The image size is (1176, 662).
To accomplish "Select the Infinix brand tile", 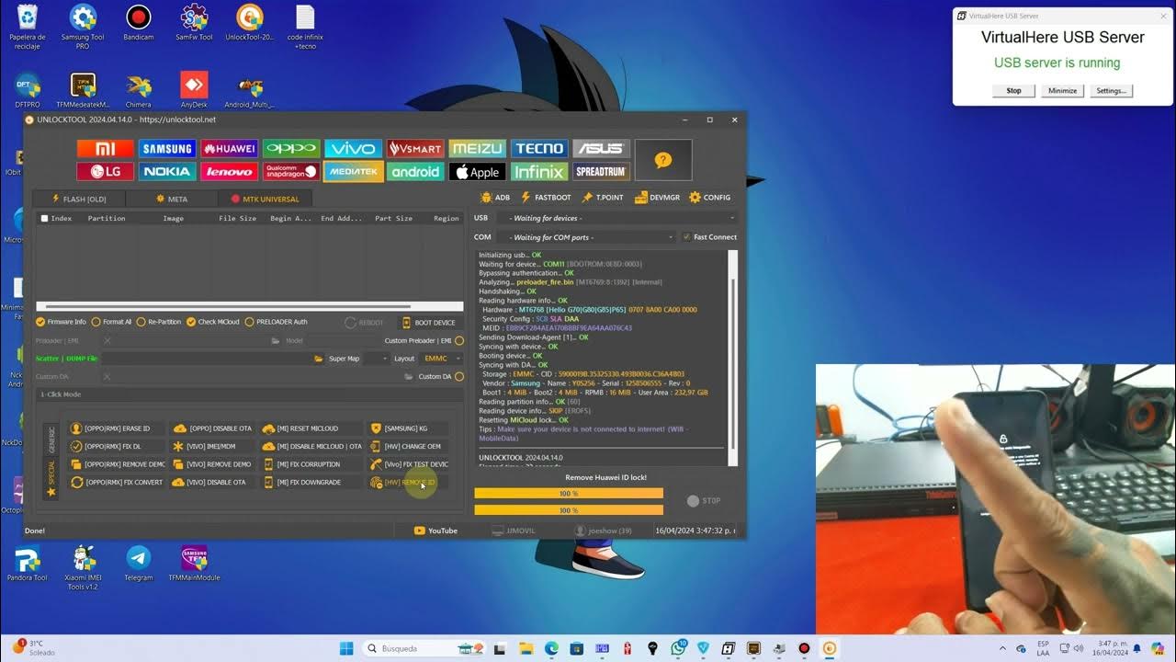I will click(x=539, y=172).
